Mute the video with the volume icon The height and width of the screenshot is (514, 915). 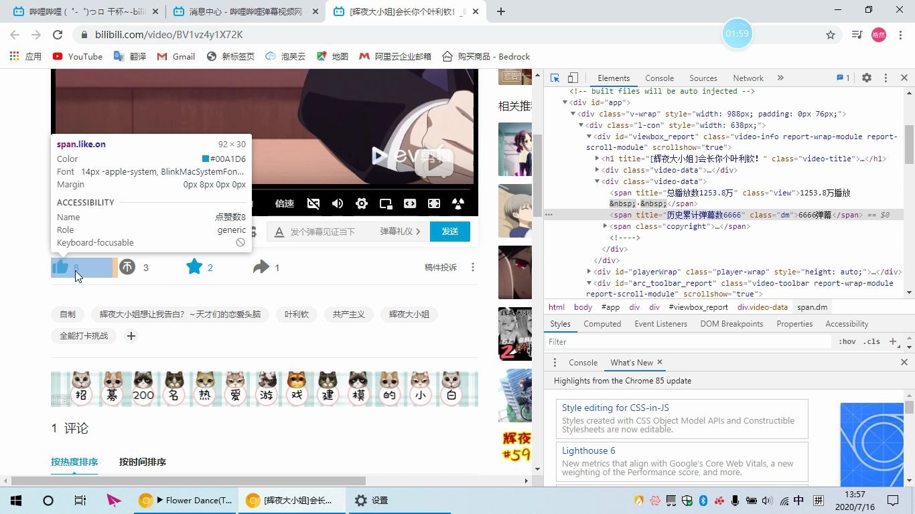pyautogui.click(x=338, y=203)
